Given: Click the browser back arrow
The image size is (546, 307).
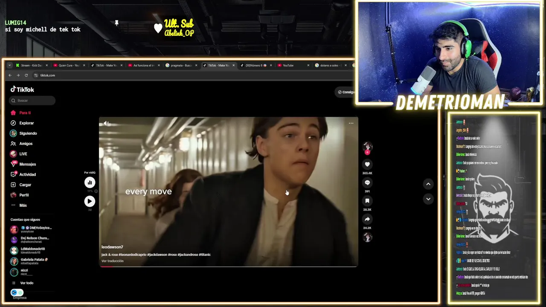Looking at the screenshot, I should pos(10,75).
